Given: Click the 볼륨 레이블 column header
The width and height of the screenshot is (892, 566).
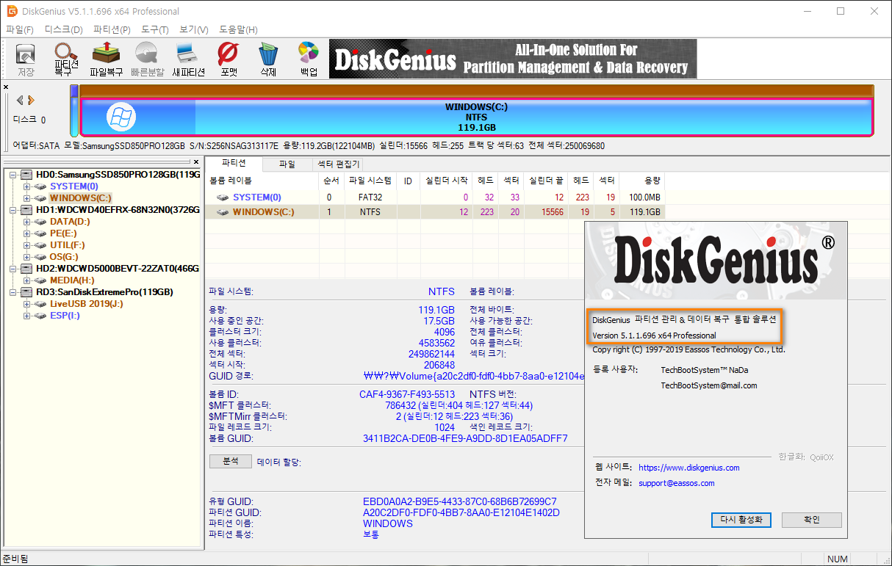Looking at the screenshot, I should pos(262,181).
